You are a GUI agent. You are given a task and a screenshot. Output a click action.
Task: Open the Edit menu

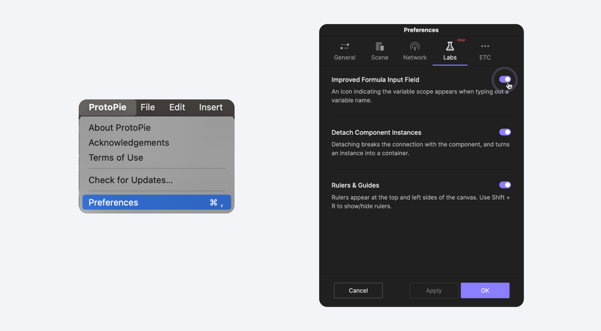coord(177,107)
